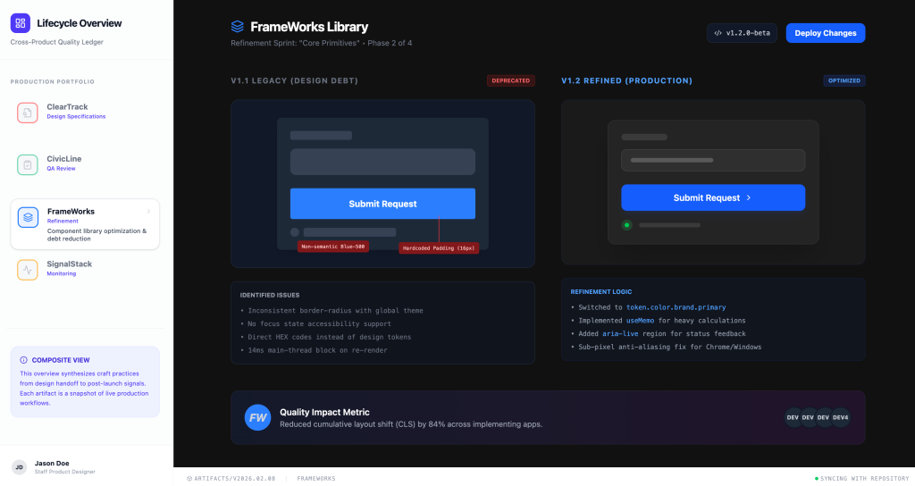915x486 pixels.
Task: Click the Non-semantic Blue-500 annotation label
Action: 333,247
